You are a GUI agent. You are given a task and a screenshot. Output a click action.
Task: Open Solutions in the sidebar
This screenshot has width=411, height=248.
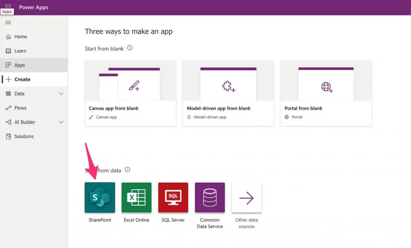coord(24,137)
